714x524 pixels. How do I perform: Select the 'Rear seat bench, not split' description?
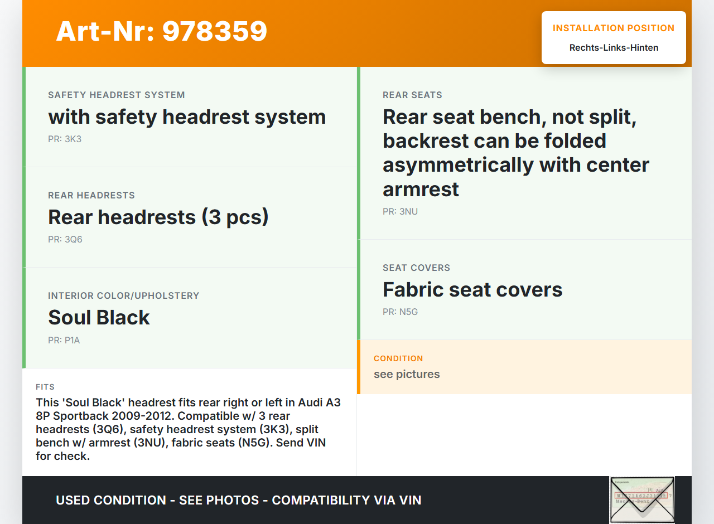pyautogui.click(x=516, y=153)
